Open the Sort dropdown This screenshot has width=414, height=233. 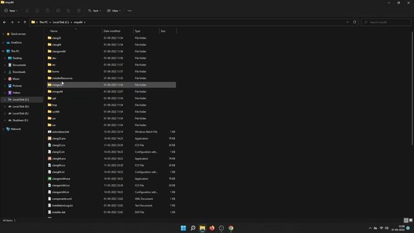(x=94, y=11)
